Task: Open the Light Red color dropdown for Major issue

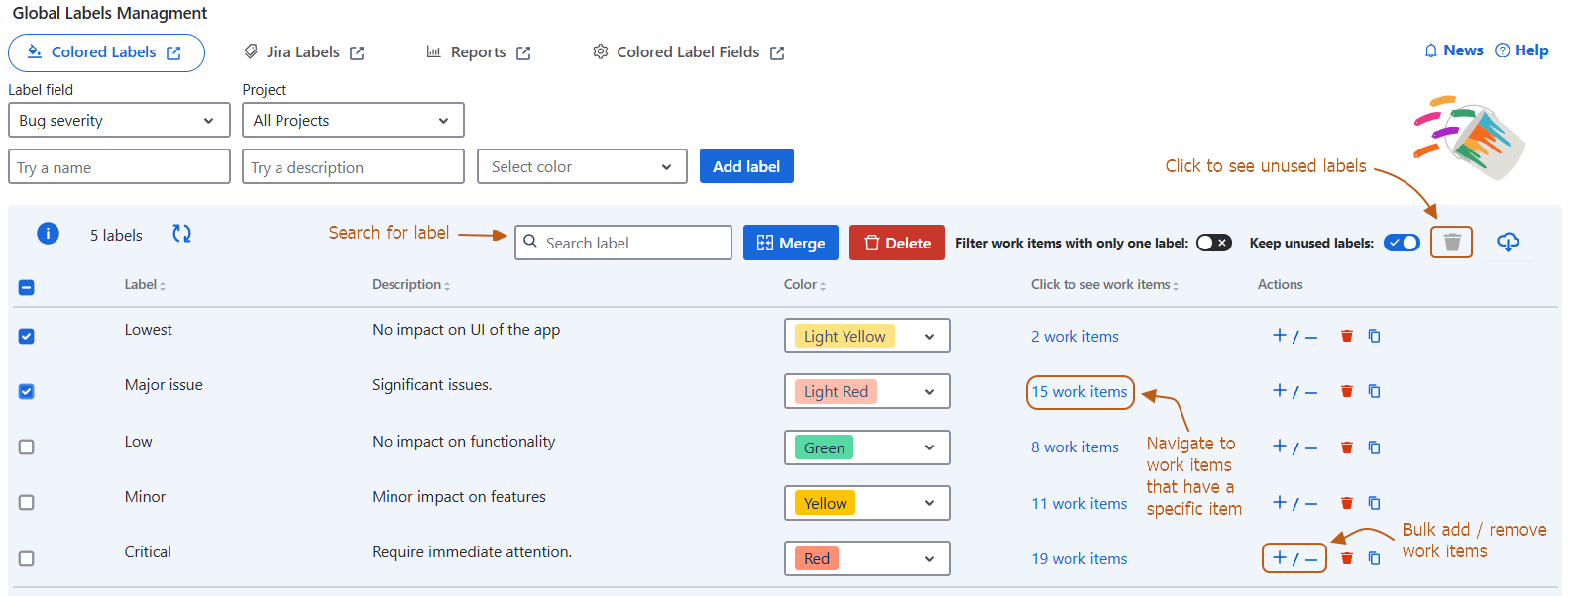Action: (866, 391)
